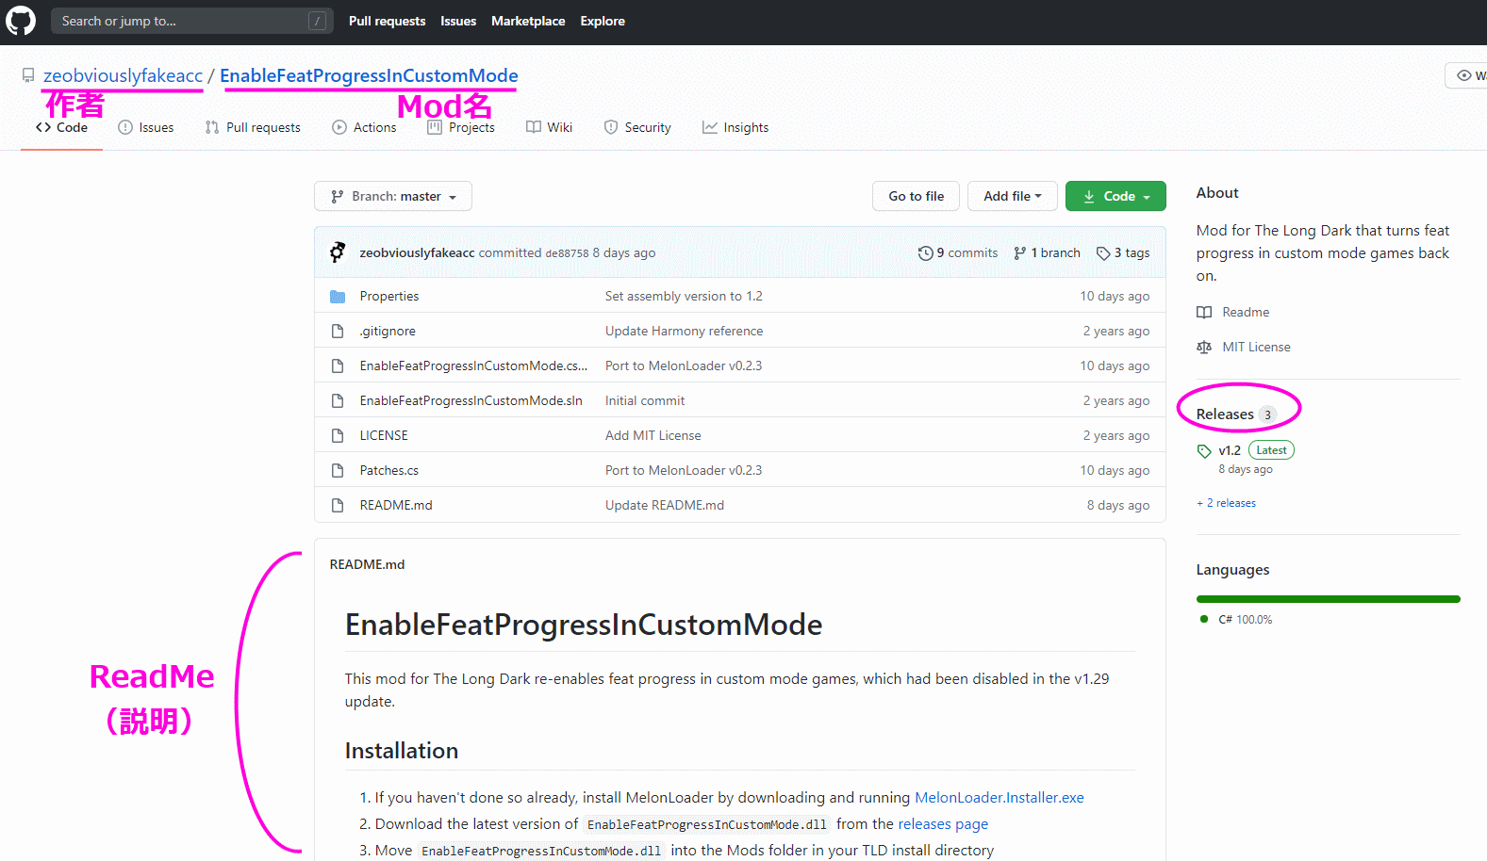
Task: Click the Go to file button
Action: pos(916,196)
